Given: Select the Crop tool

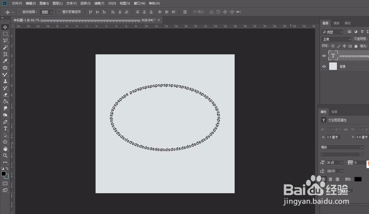Looking at the screenshot, I should pos(5,54).
